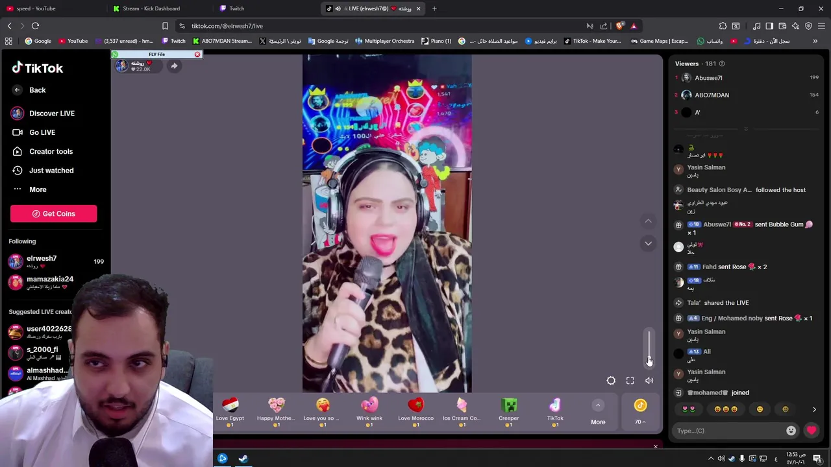Close the FLV File overlay
Viewport: 831px width, 467px height.
(x=197, y=54)
